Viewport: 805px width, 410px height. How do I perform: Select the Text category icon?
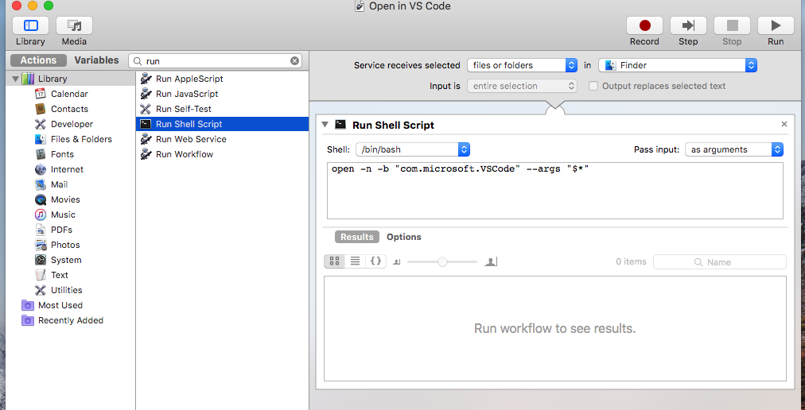(41, 275)
